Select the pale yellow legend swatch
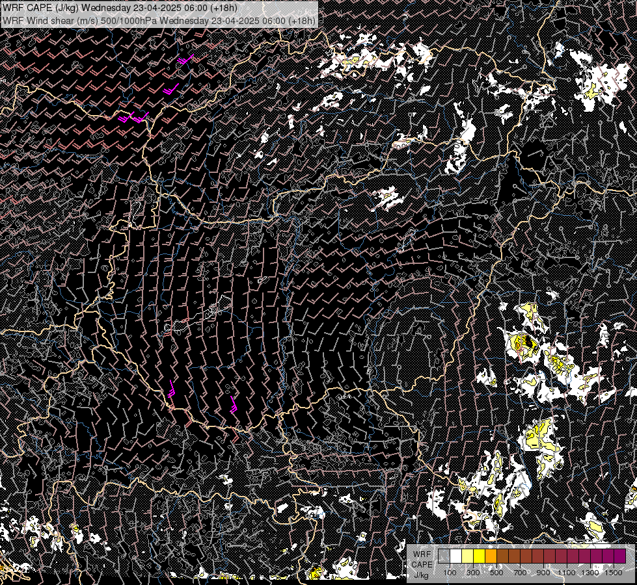Screen dimensions: 637x585 (468, 556)
